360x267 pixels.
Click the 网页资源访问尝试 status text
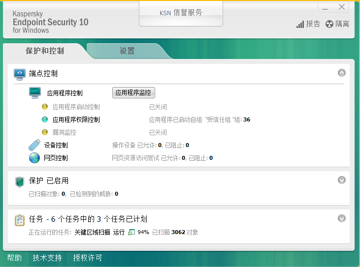coord(162,158)
